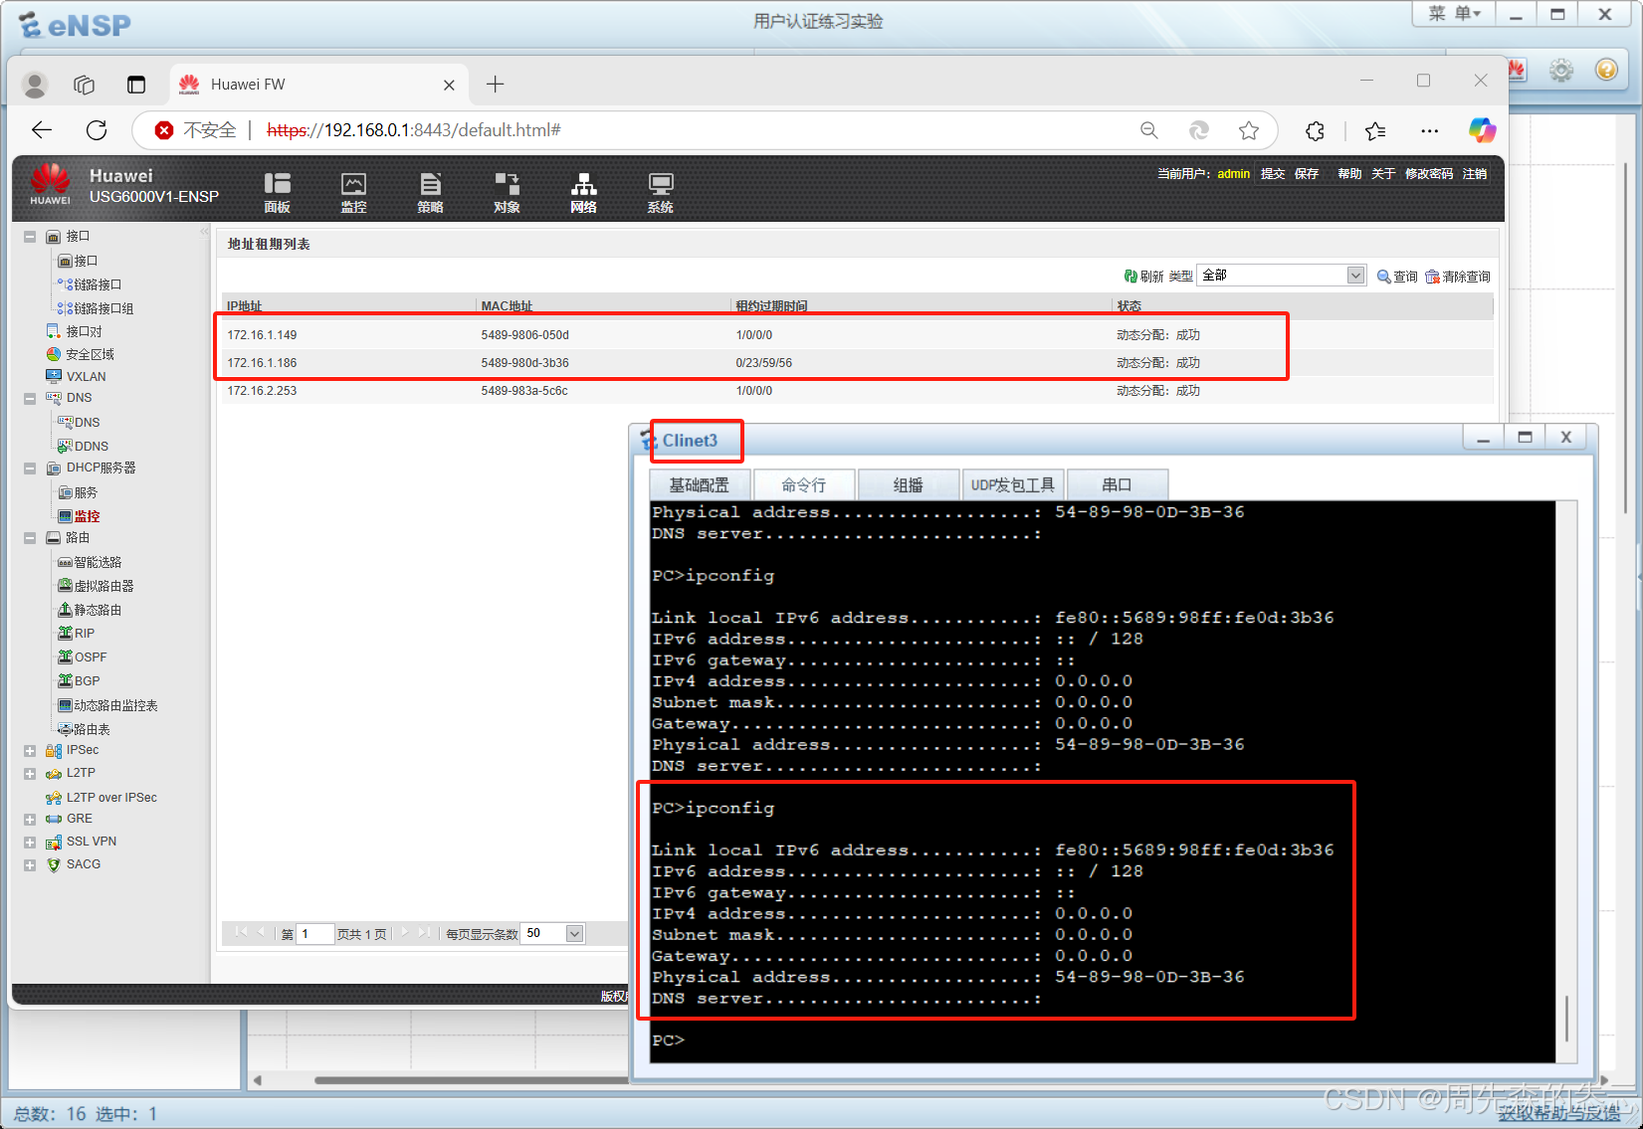Expand the GRE tree group

point(30,820)
